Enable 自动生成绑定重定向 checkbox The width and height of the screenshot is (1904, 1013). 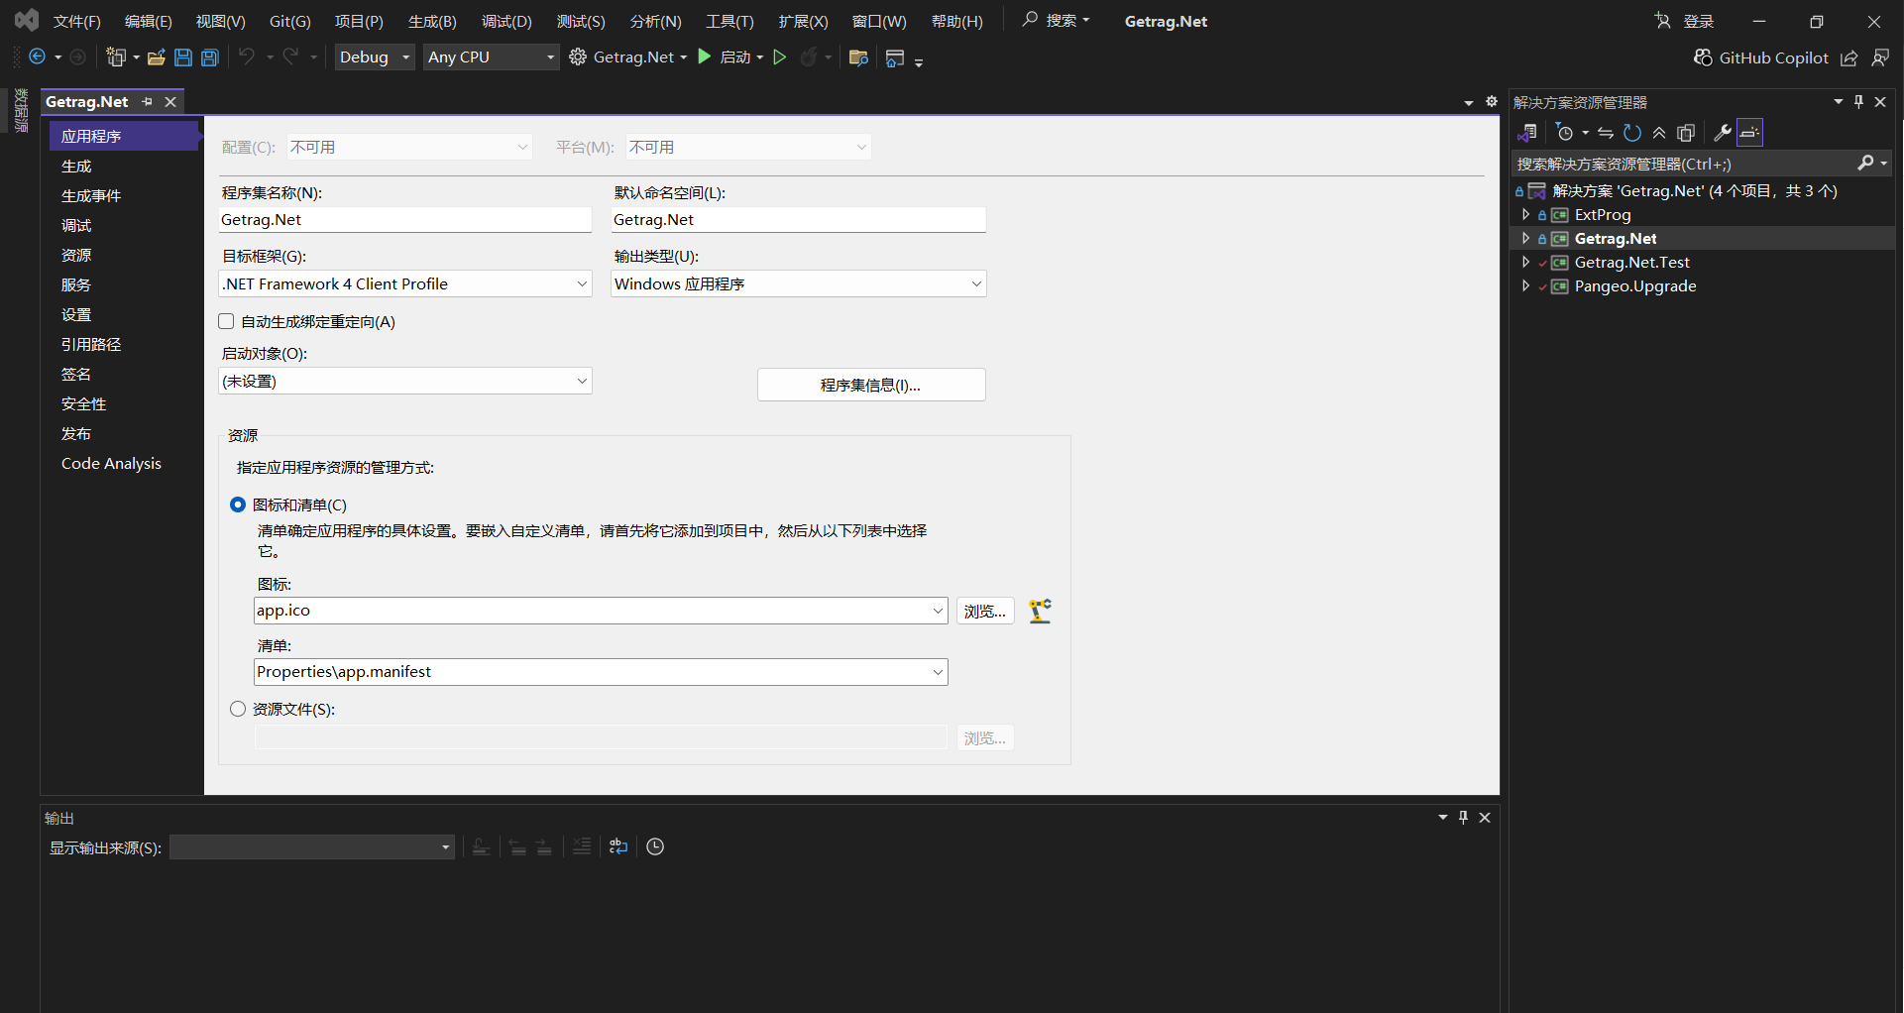click(x=226, y=320)
